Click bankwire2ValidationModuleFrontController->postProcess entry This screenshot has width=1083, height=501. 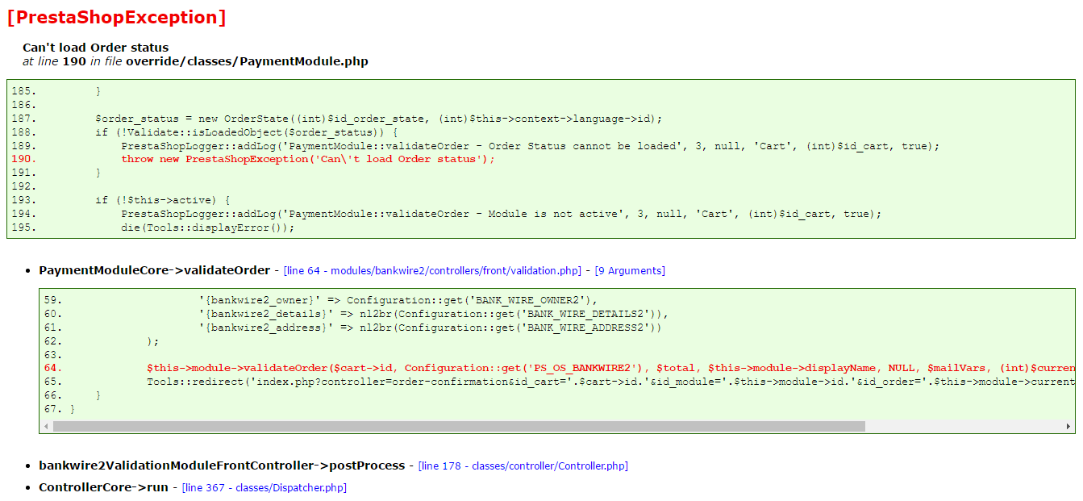click(222, 466)
